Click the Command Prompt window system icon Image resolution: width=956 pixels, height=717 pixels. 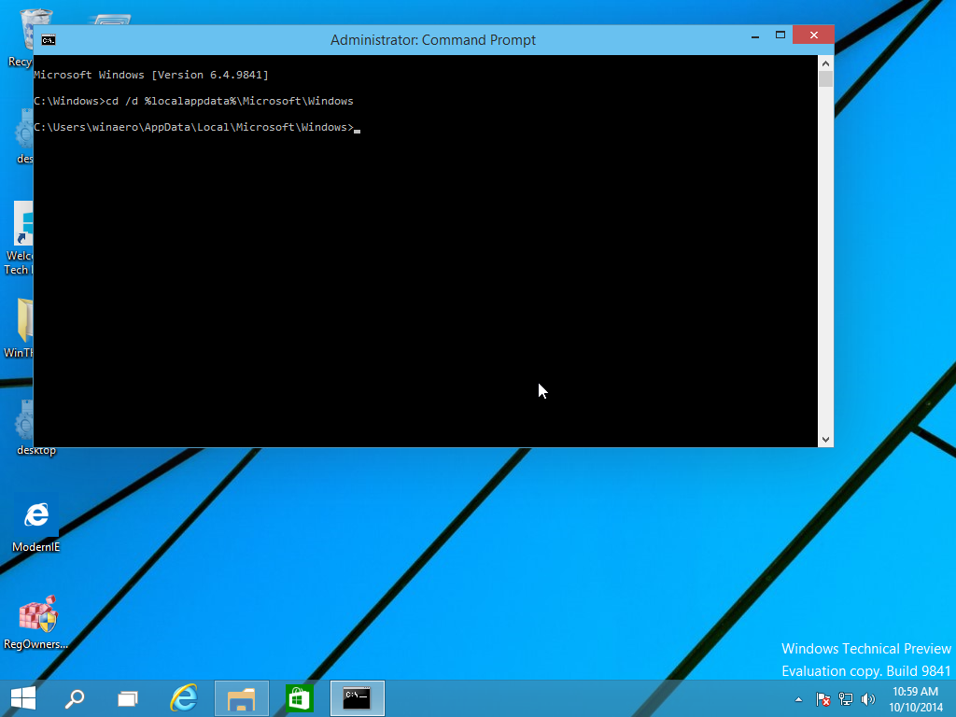[x=47, y=39]
